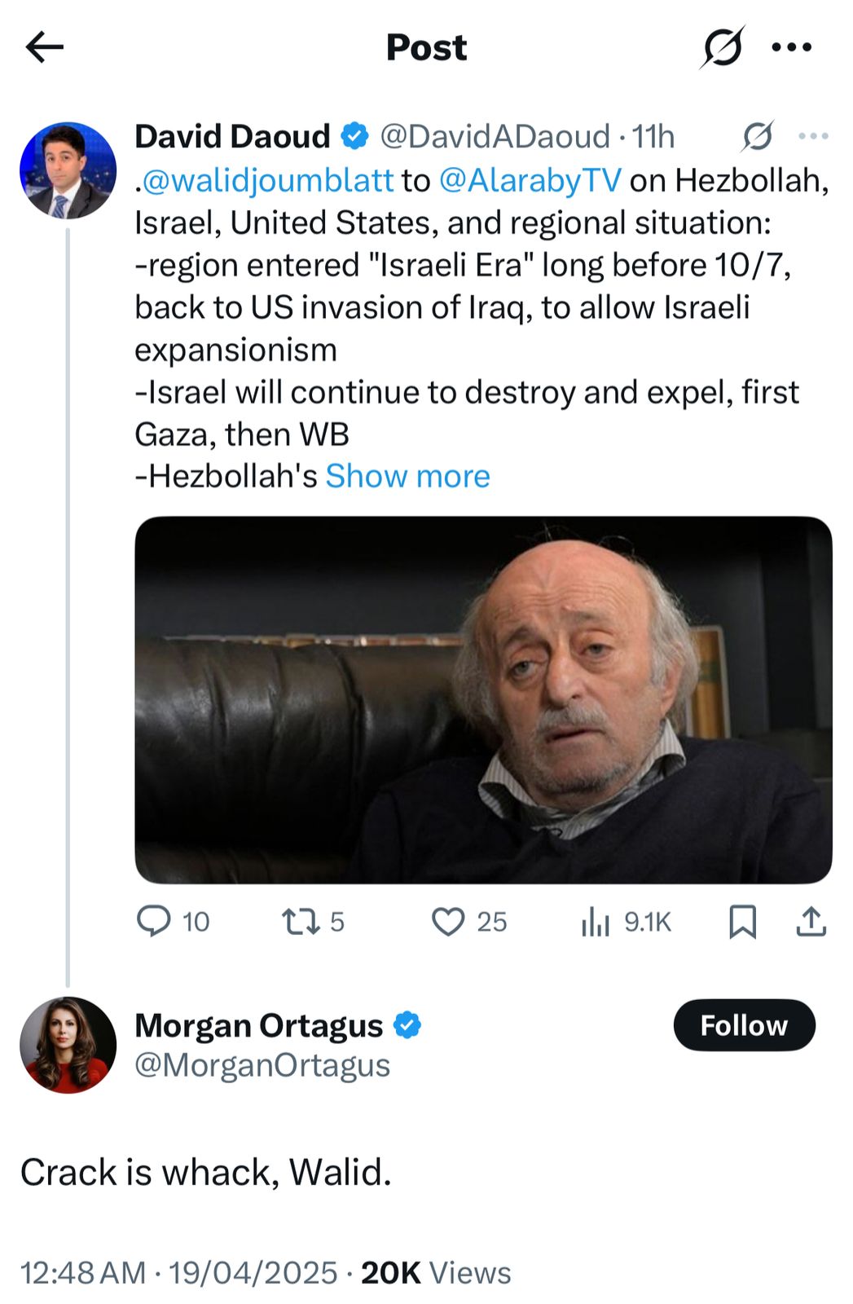Screen dimensions: 853x1304
Task: Bookmark David Daoud's post
Action: 742,922
